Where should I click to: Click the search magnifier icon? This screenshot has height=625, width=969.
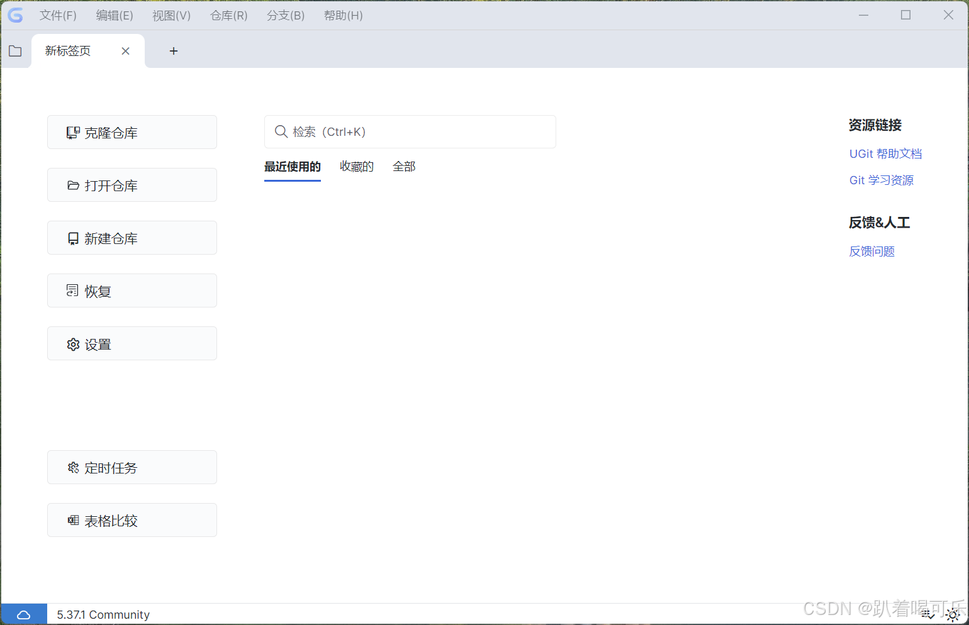point(281,131)
